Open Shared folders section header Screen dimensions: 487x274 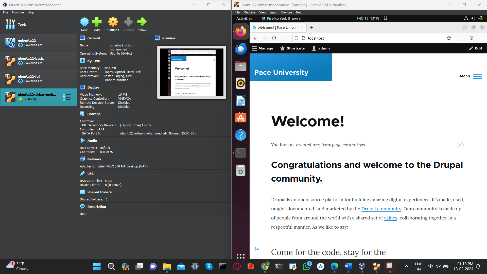pos(99,192)
